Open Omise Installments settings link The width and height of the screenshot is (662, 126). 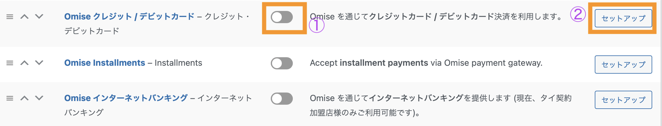pos(105,63)
